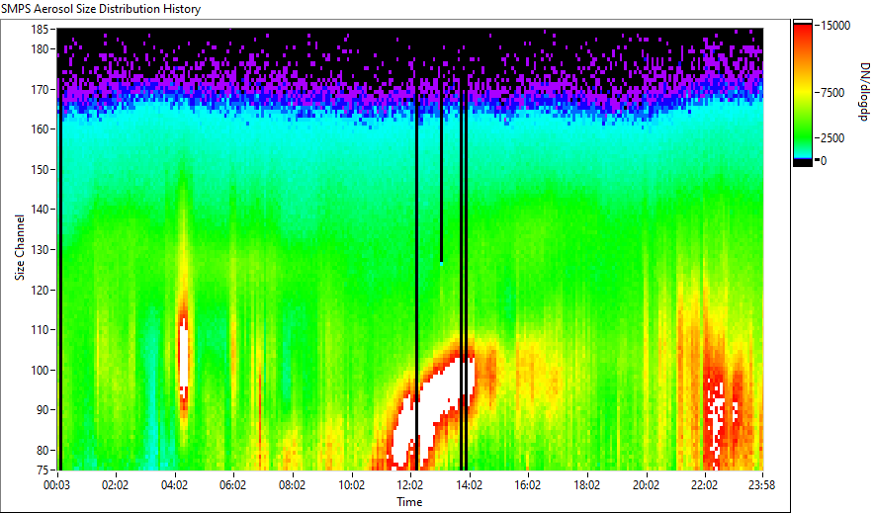The height and width of the screenshot is (513, 874).
Task: Click the DN/dlogdp color scale label
Action: (863, 91)
